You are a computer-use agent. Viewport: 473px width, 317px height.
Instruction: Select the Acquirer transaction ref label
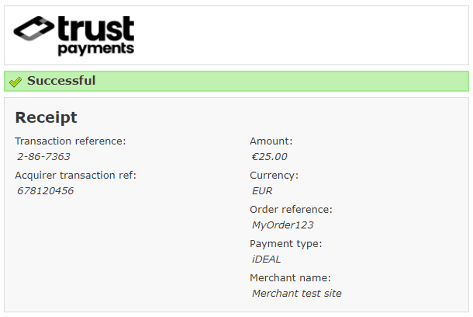[75, 175]
